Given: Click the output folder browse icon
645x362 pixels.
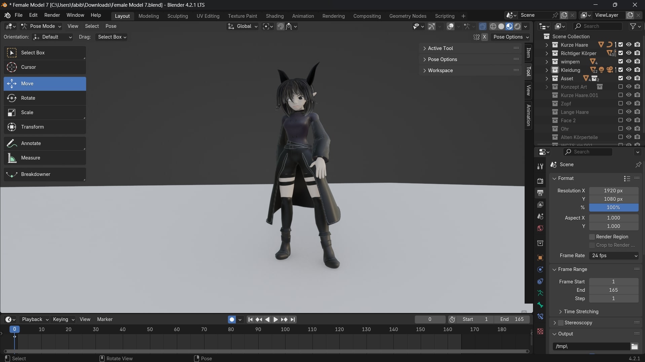Looking at the screenshot, I should 634,346.
